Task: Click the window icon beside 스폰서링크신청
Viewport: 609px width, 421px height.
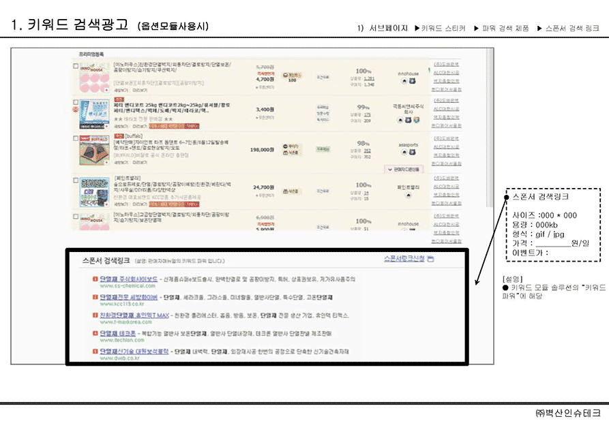Action: 430,259
